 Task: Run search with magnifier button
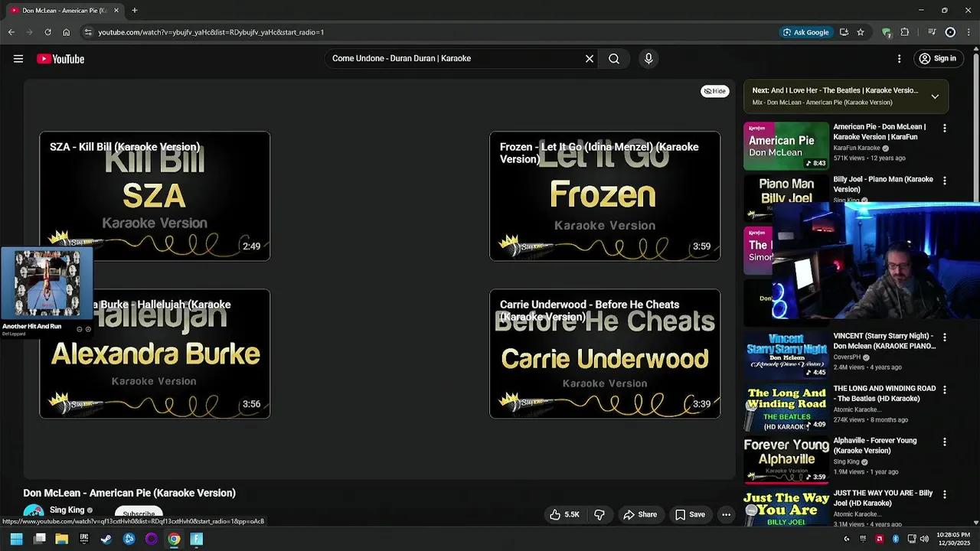[x=614, y=59]
